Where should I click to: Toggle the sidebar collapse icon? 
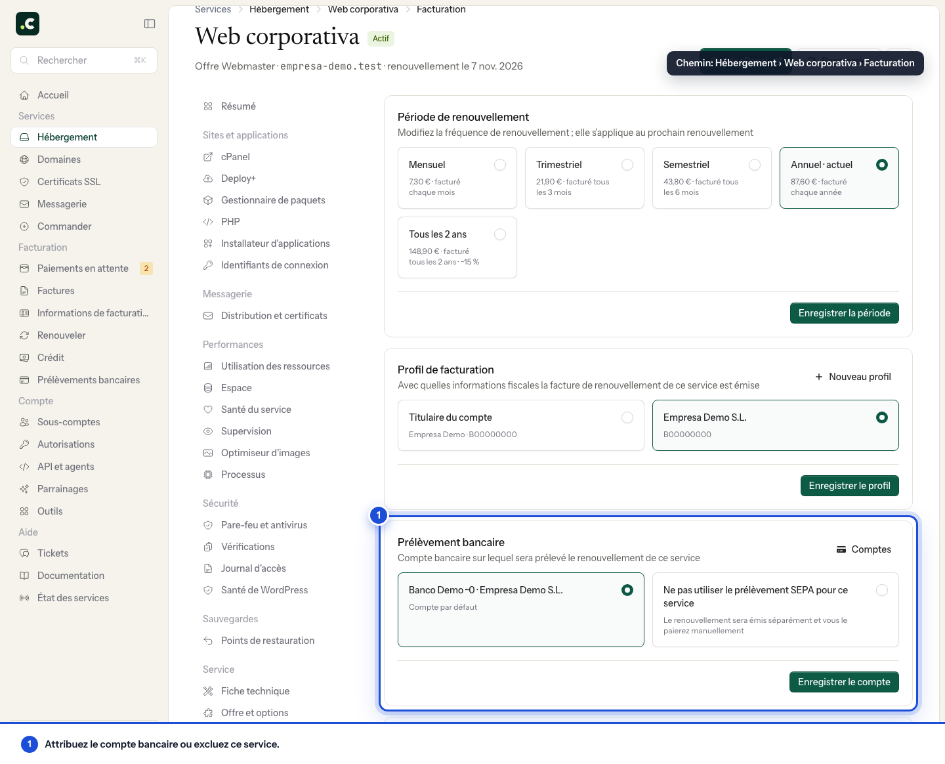[x=150, y=24]
